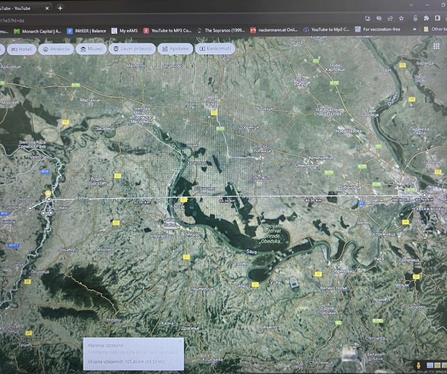Filter map by Bankomati

[213, 49]
